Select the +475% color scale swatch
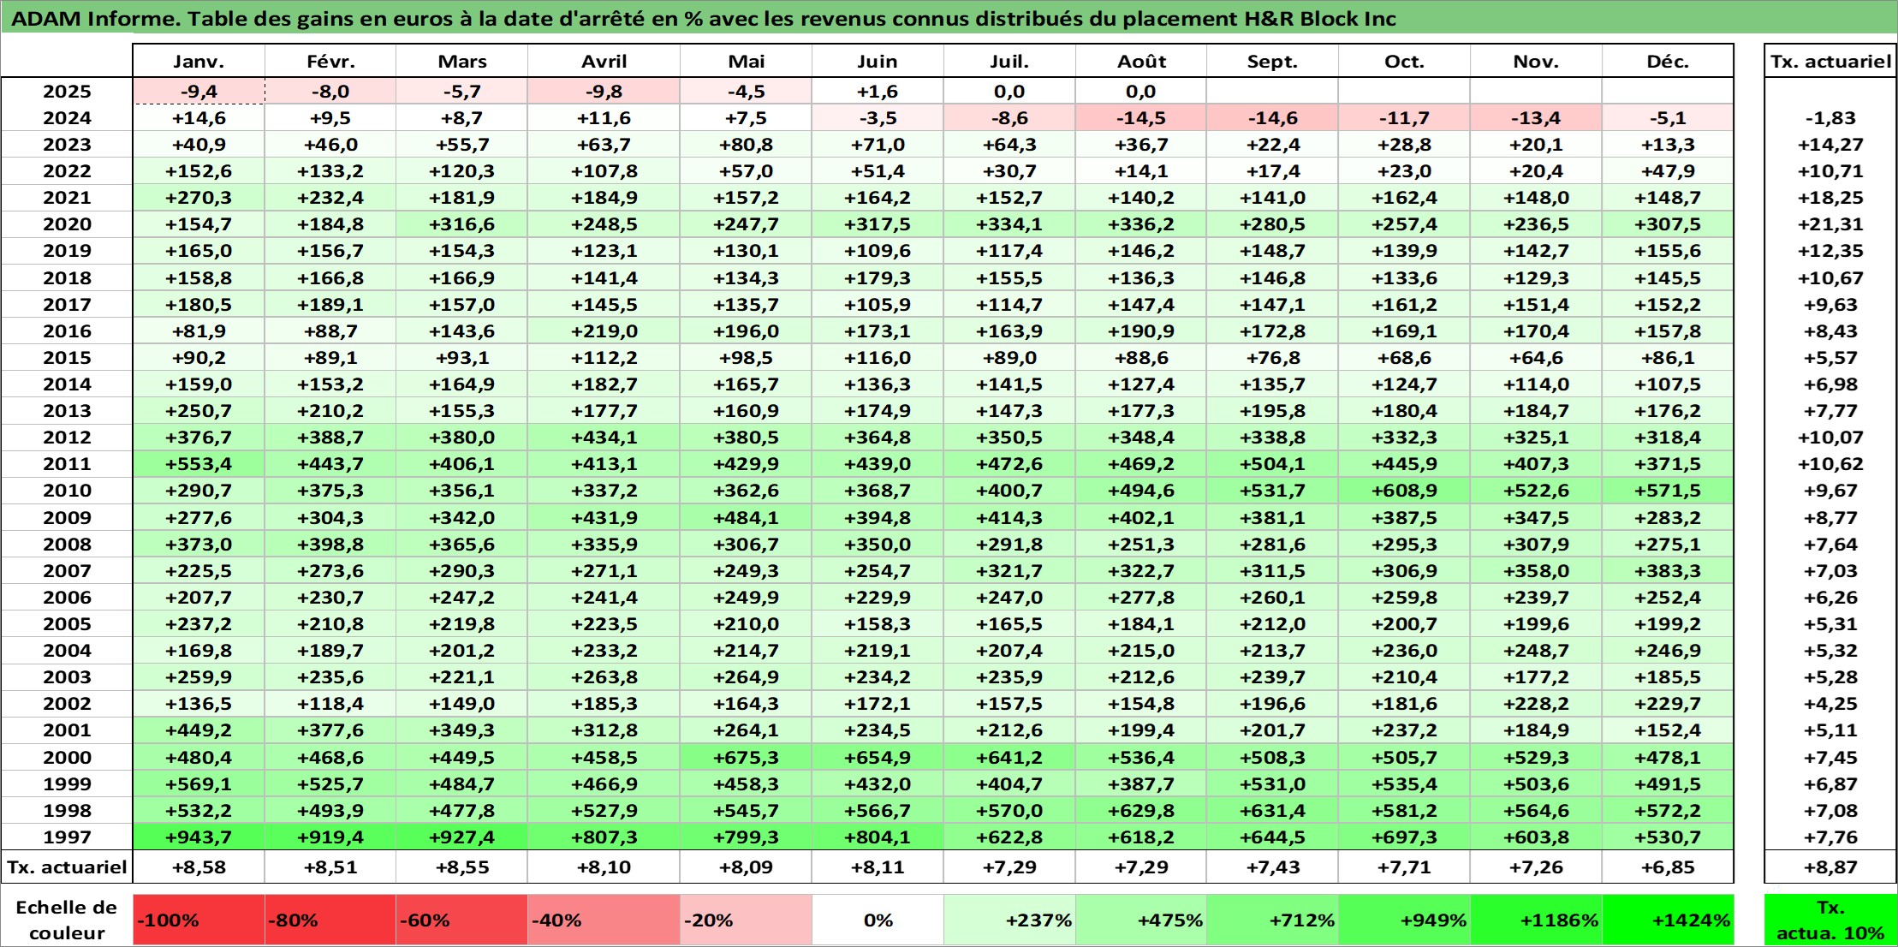 pyautogui.click(x=1141, y=920)
